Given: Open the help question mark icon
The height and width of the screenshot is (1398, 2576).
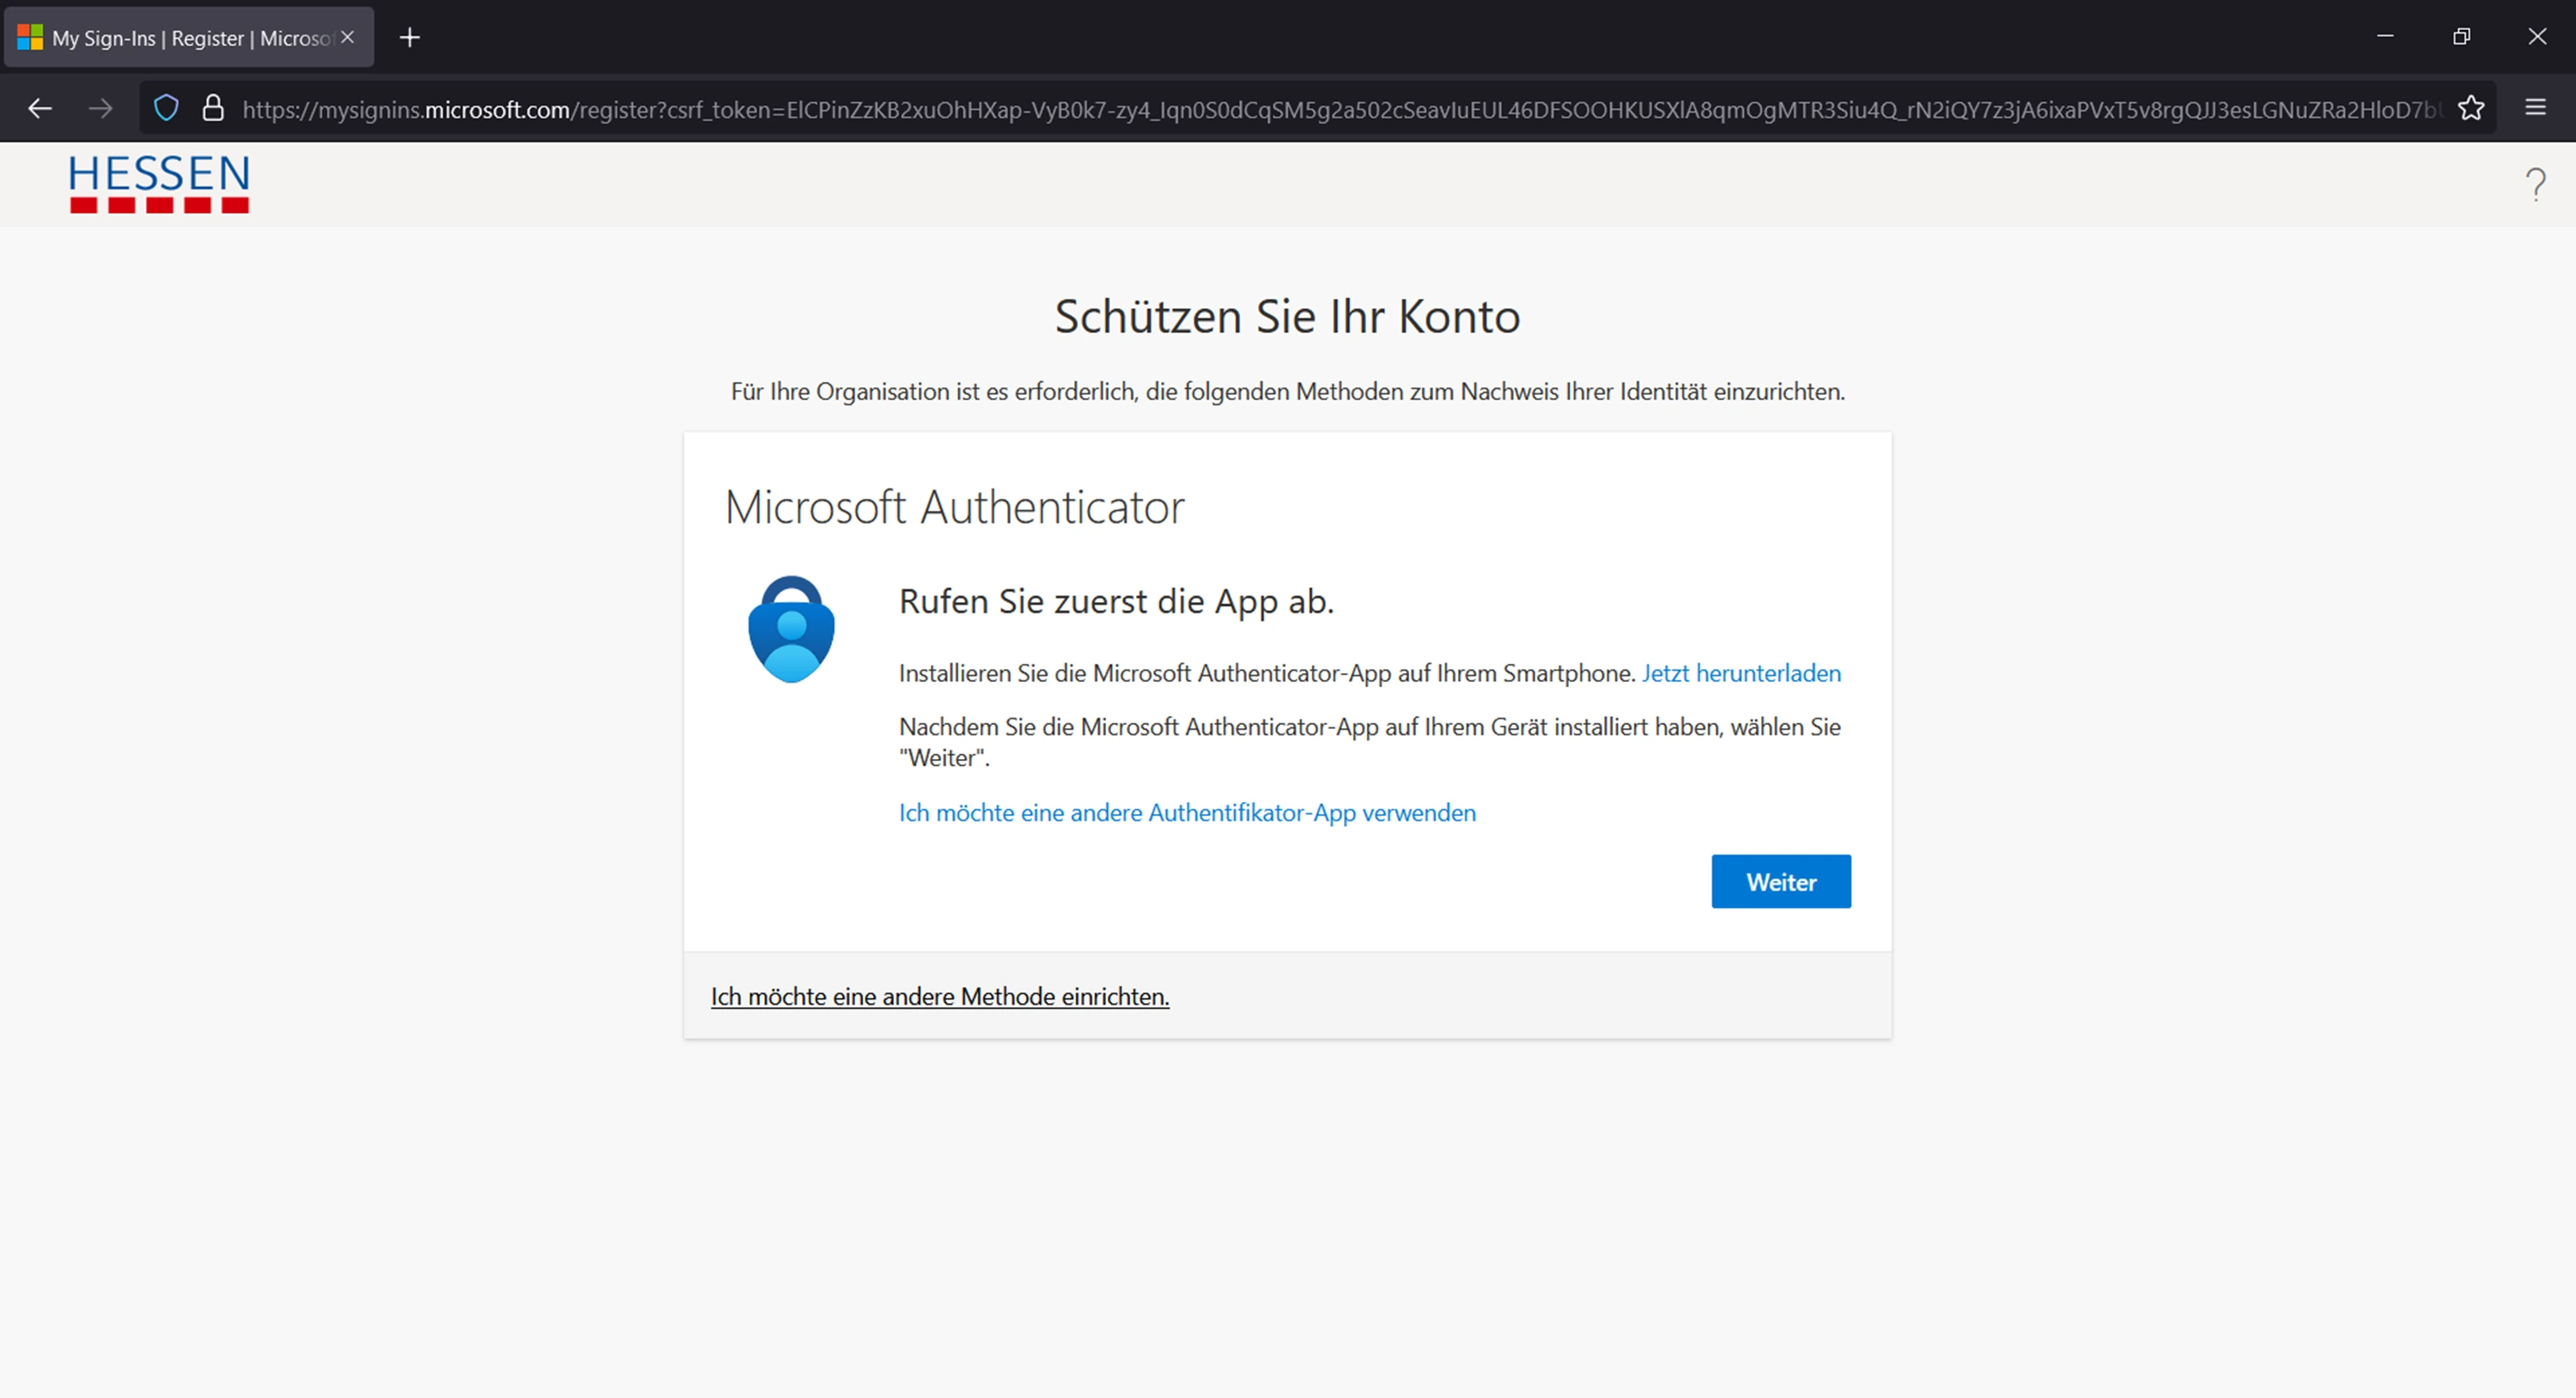Looking at the screenshot, I should 2536,184.
